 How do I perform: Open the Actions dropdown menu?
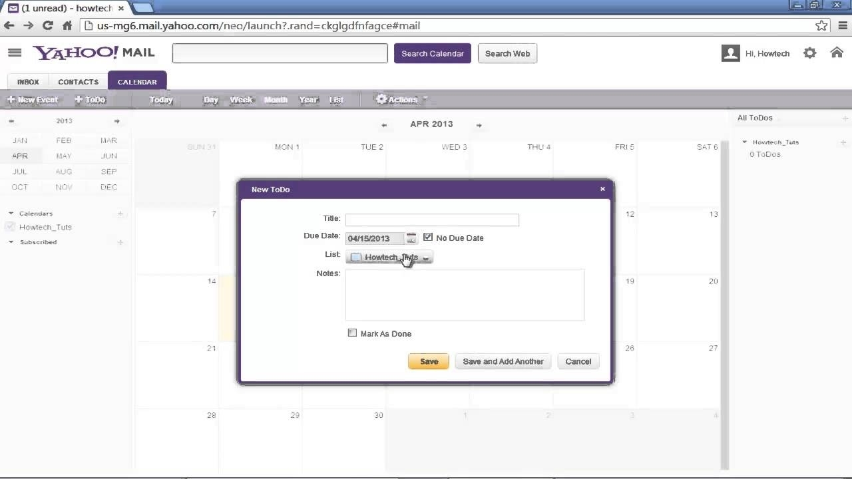(x=401, y=100)
